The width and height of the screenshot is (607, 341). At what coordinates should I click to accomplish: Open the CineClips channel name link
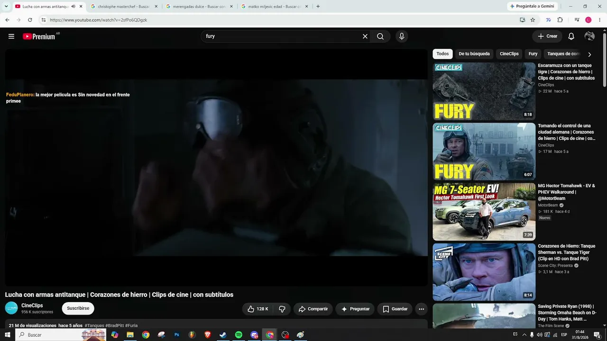click(32, 305)
